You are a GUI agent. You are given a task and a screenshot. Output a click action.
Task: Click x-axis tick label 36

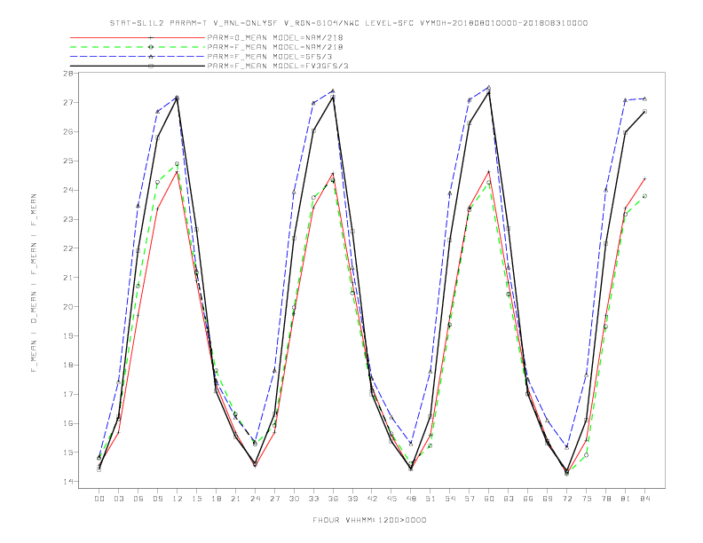333,499
